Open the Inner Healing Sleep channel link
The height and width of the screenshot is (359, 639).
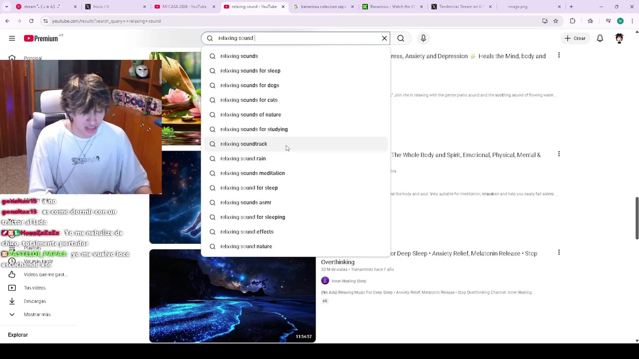[349, 281]
